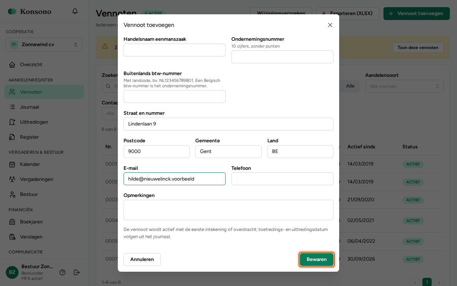Click the date 21/09/2020 in the table

coord(360,200)
